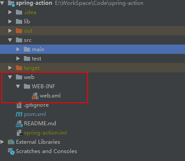Click the orange target folder icon
This screenshot has height=161, width=185.
pyautogui.click(x=19, y=68)
